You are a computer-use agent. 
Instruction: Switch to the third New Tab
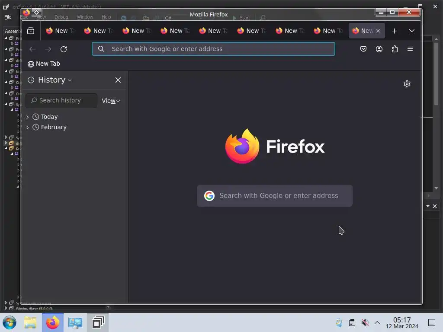tap(137, 31)
